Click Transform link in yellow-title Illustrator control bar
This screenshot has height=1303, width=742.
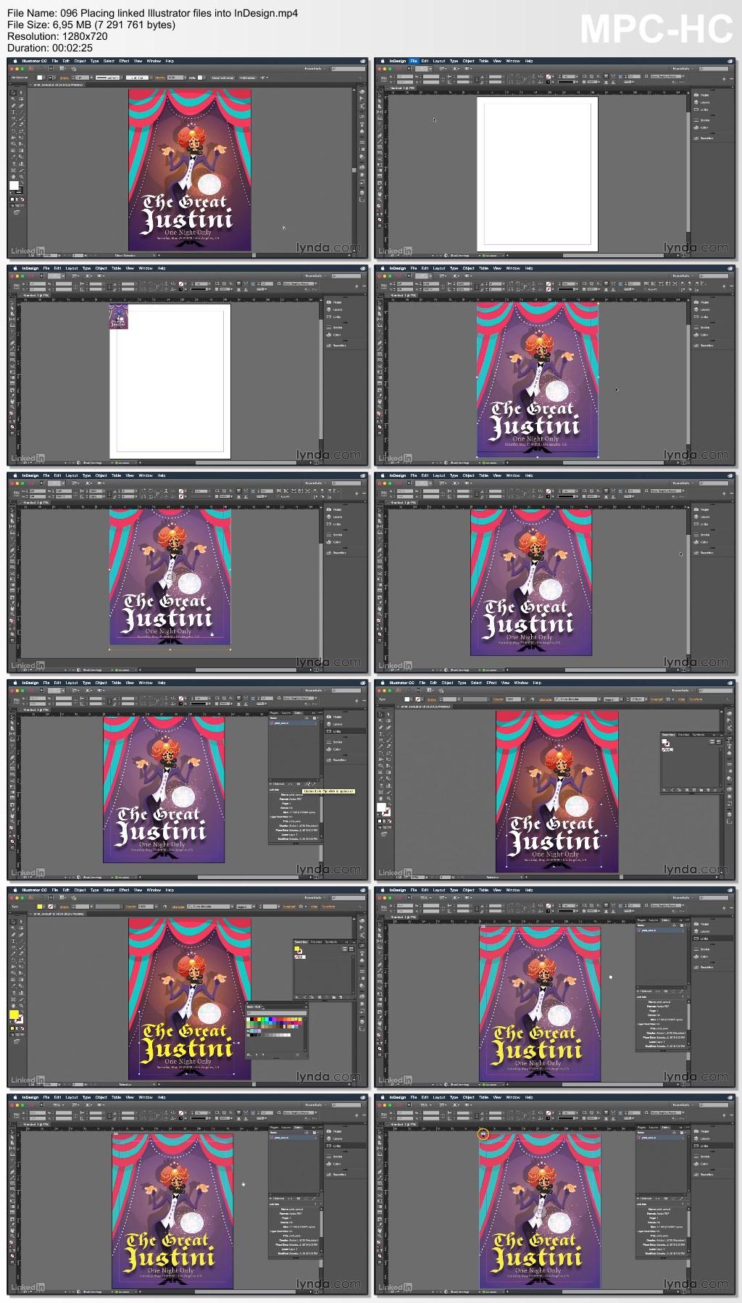328,907
